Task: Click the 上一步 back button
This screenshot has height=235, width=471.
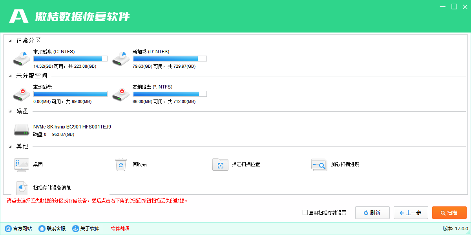Action: (411, 213)
